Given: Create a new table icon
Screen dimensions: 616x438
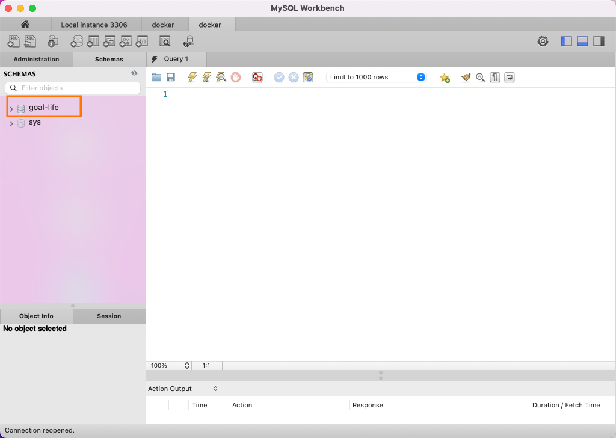Looking at the screenshot, I should (93, 42).
